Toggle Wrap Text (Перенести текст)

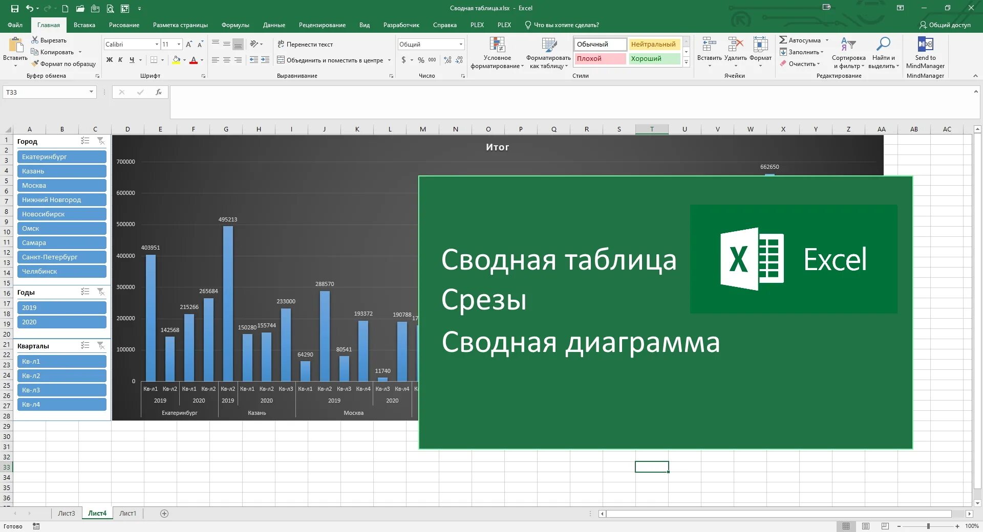[305, 45]
